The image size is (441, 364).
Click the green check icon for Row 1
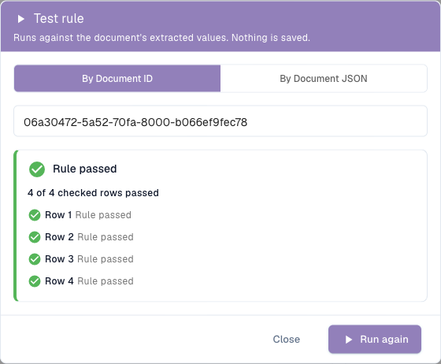pos(35,215)
